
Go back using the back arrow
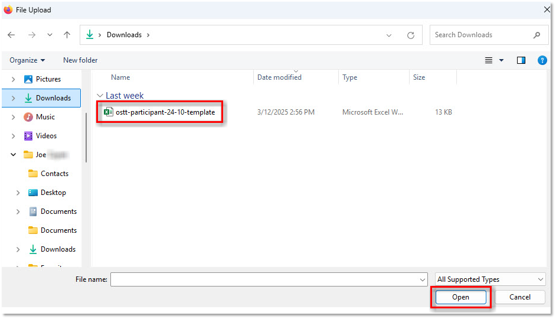[11, 35]
